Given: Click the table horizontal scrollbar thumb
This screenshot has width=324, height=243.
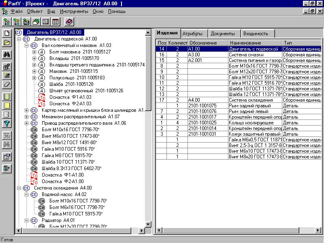Looking at the screenshot, I should coord(231,230).
